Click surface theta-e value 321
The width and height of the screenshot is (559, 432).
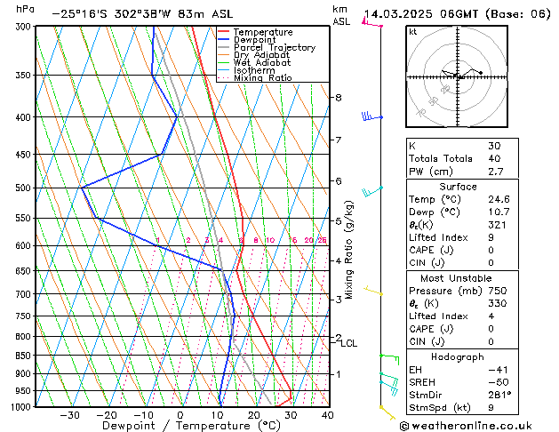pos(497,225)
